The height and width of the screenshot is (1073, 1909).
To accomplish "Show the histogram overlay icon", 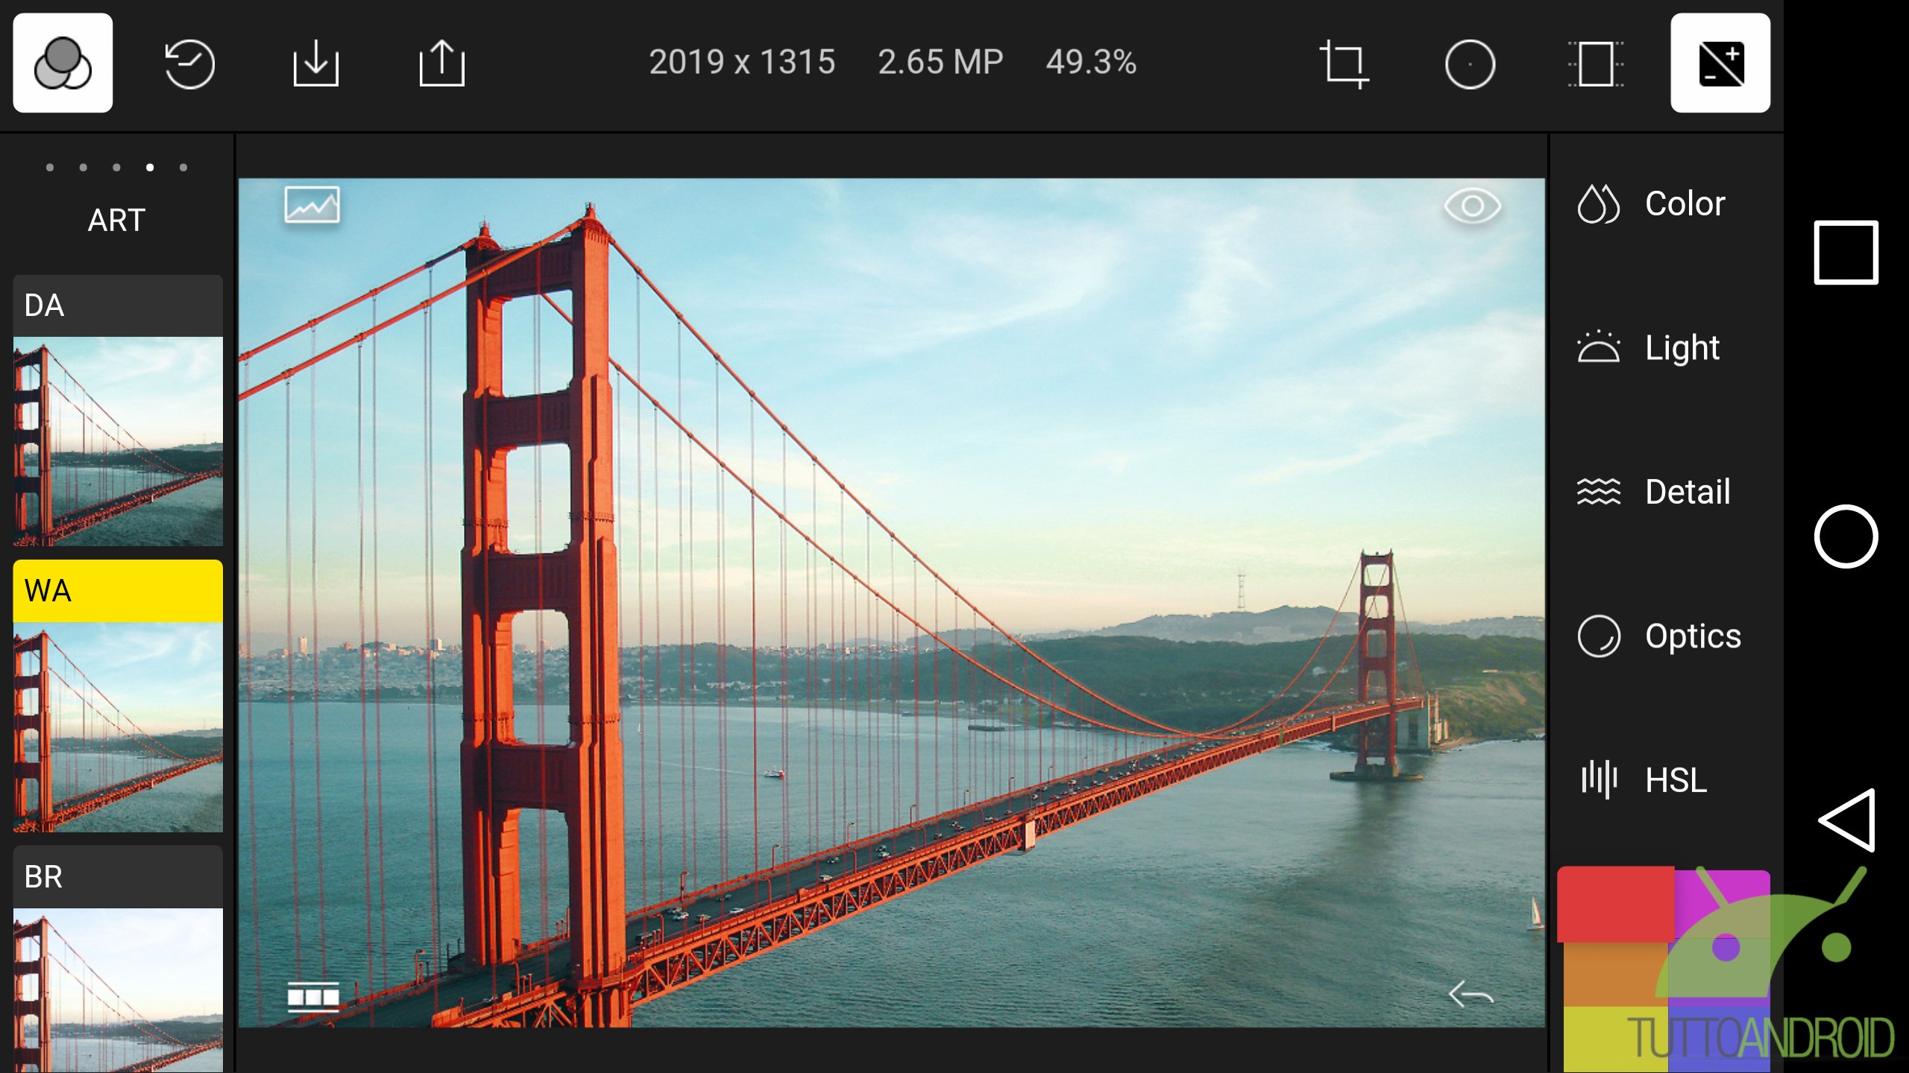I will pyautogui.click(x=312, y=205).
